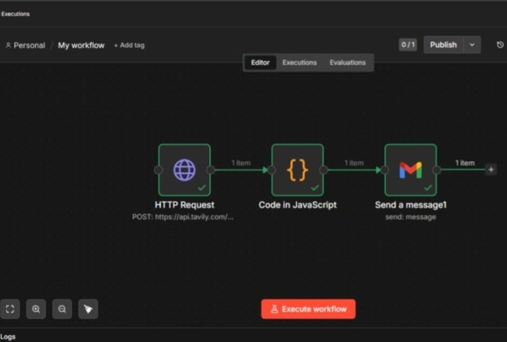Click the 0 / 1 counter badge
Image resolution: width=507 pixels, height=342 pixels.
tap(408, 44)
